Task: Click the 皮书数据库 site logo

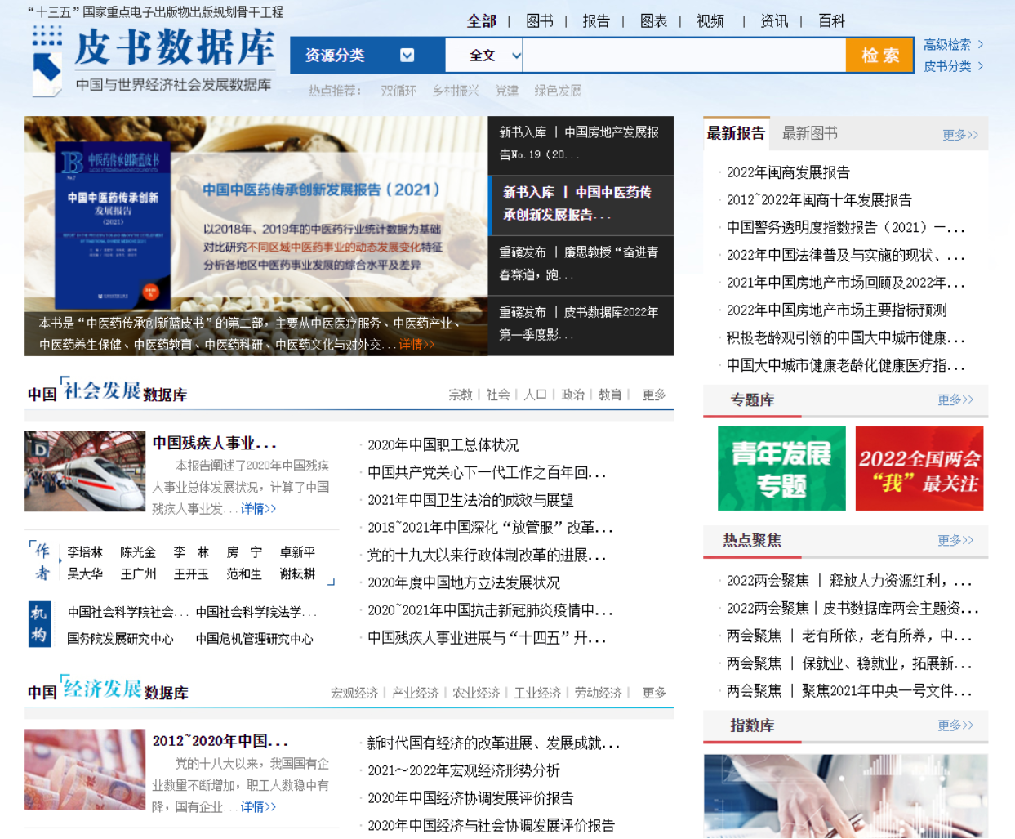Action: (x=154, y=60)
